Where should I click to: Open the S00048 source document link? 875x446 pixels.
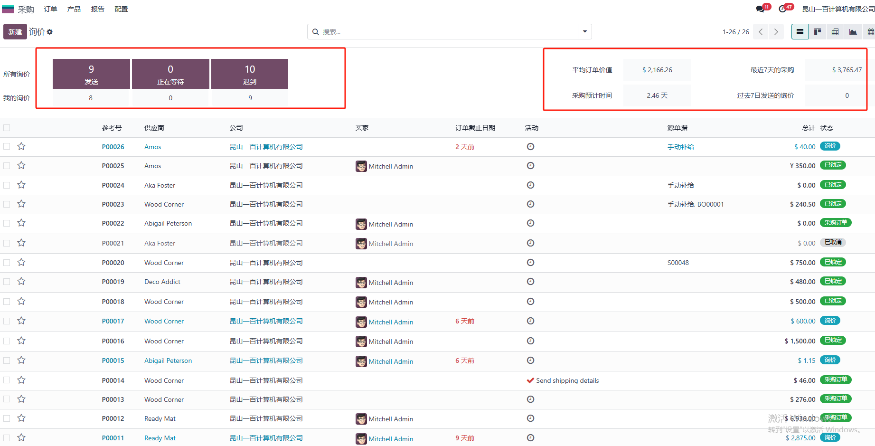point(678,262)
